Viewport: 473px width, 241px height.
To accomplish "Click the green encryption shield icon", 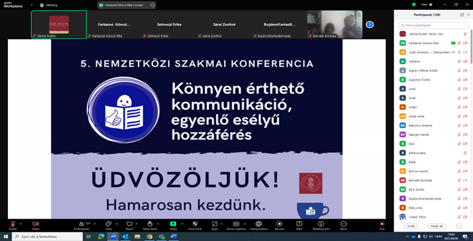I will [x=414, y=5].
